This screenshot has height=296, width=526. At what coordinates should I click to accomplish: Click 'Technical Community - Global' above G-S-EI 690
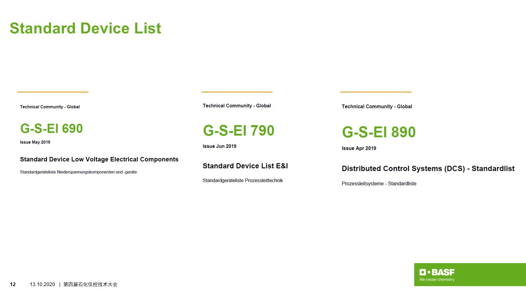50,107
